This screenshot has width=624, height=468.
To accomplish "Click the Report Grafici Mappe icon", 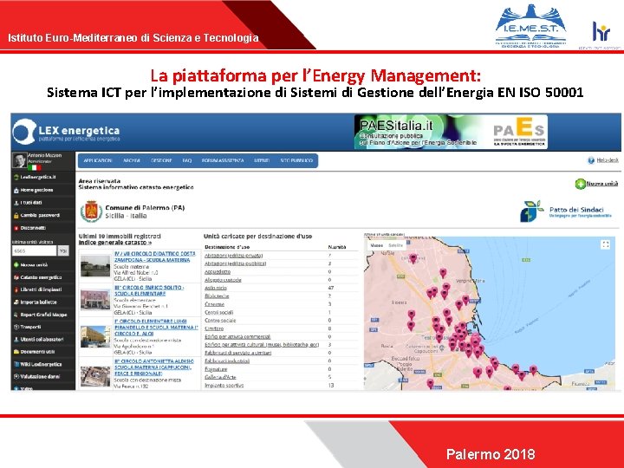I will [x=16, y=315].
